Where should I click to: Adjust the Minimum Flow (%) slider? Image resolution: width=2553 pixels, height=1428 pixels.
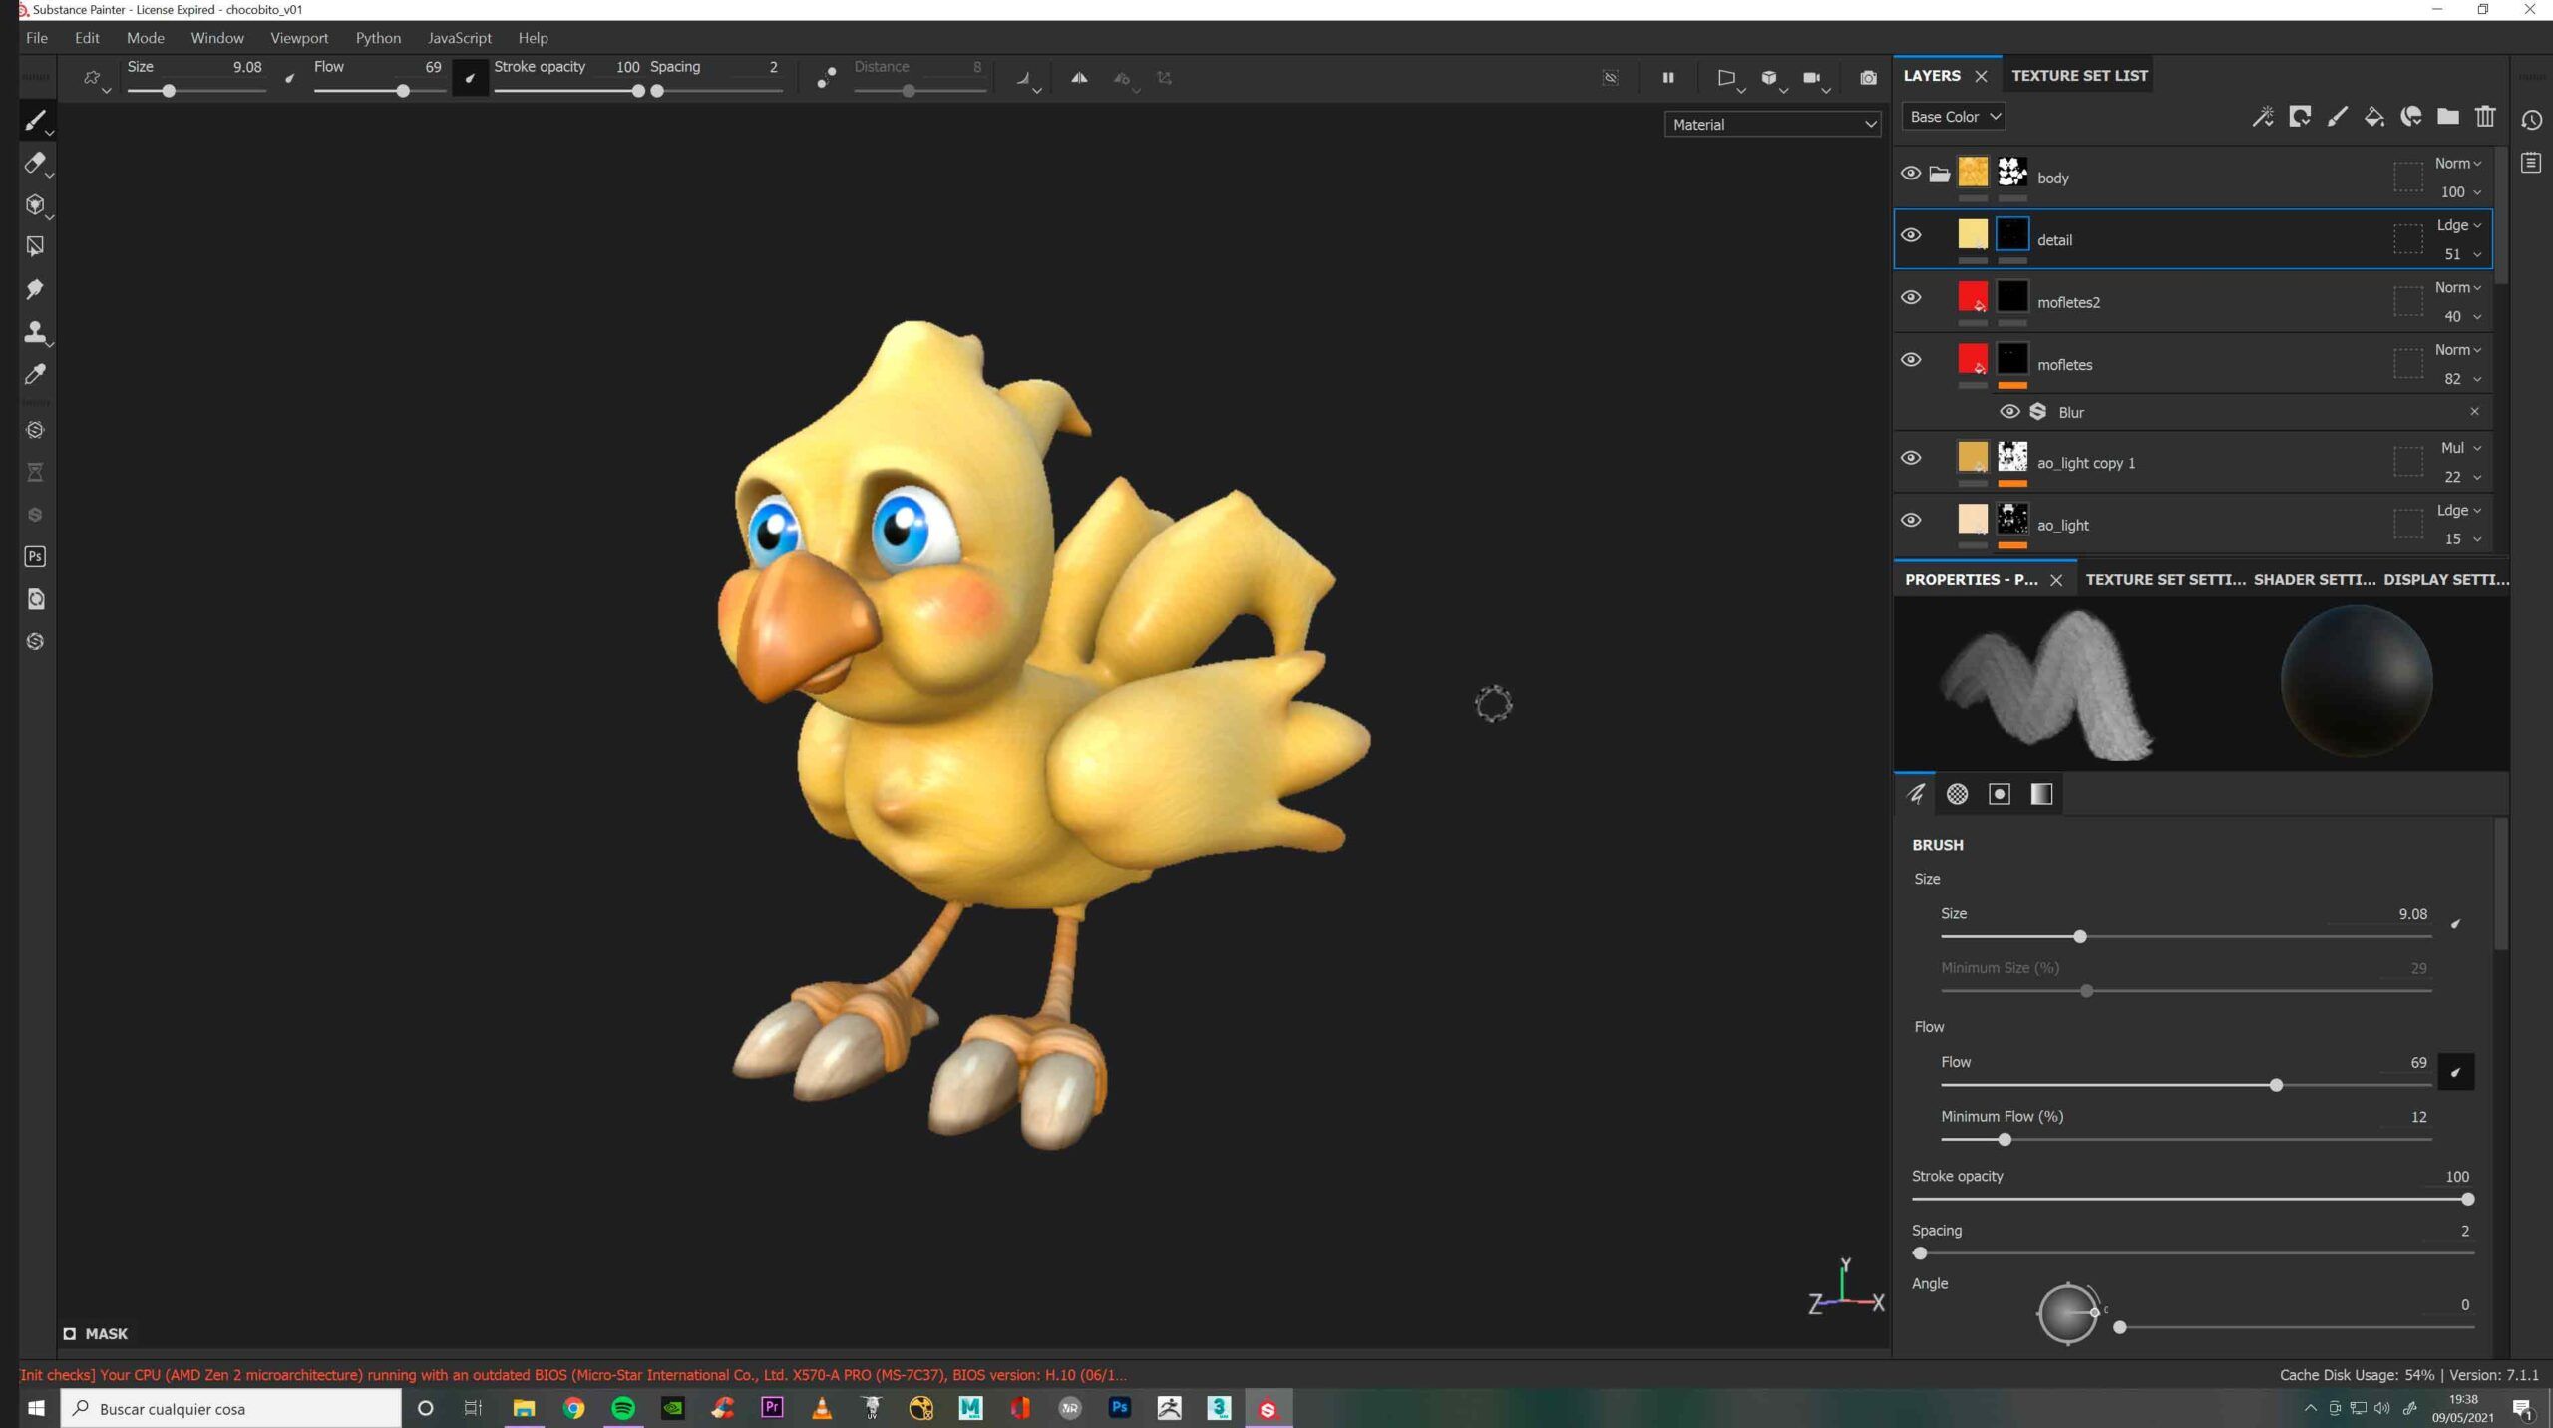(x=2186, y=1140)
